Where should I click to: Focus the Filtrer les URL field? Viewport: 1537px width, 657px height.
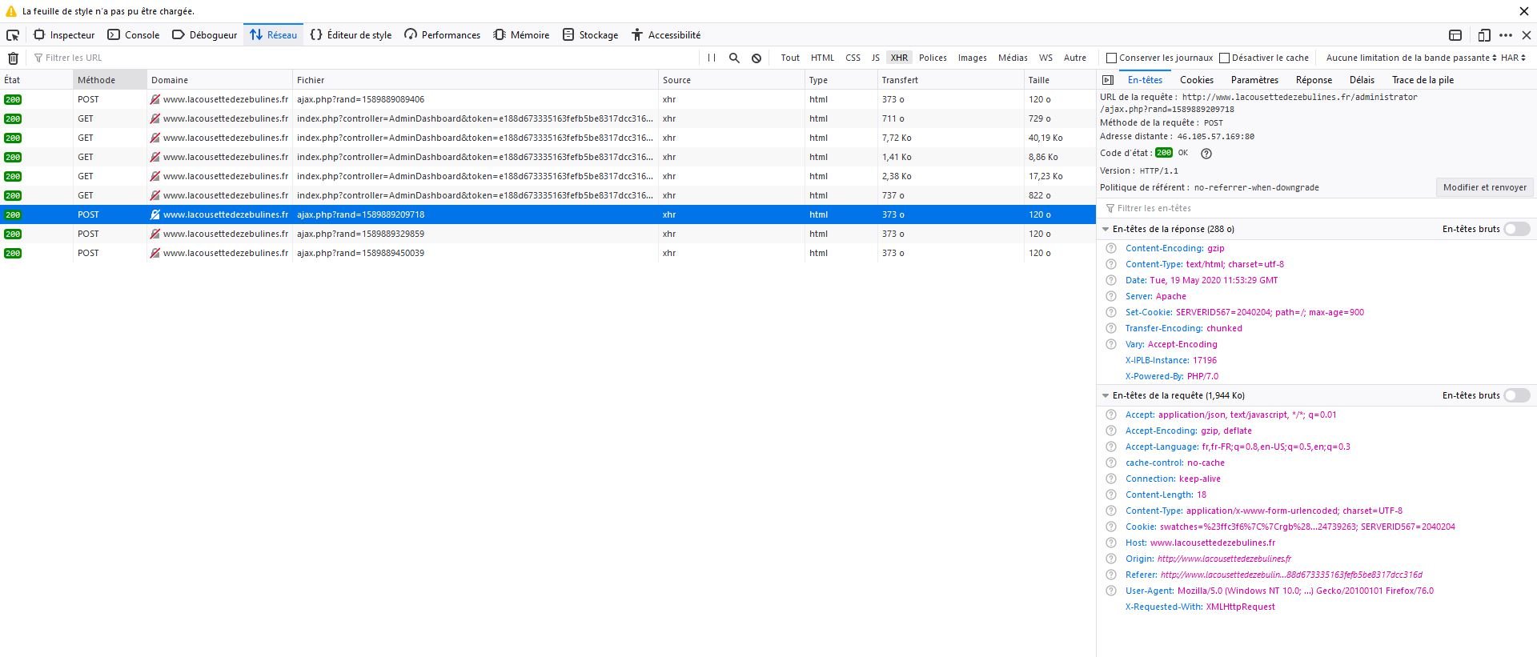point(364,58)
